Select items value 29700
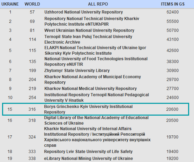Screen dimensions: 194x162 [x=172, y=80]
